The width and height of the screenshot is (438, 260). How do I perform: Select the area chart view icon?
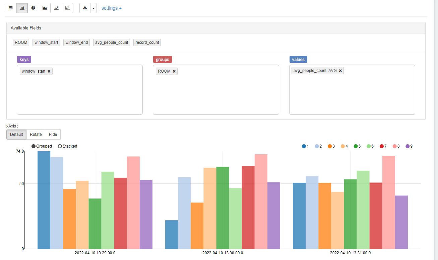click(45, 8)
